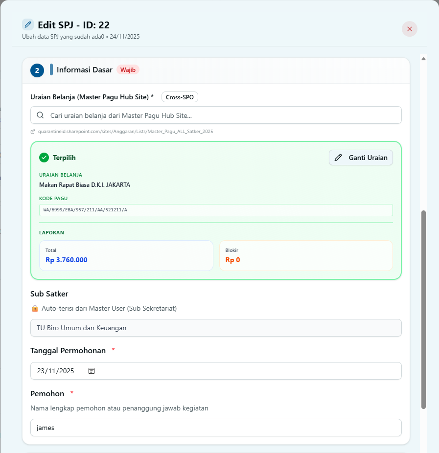Focus the Cari uraian belanja search field
439x453 pixels.
coord(220,115)
